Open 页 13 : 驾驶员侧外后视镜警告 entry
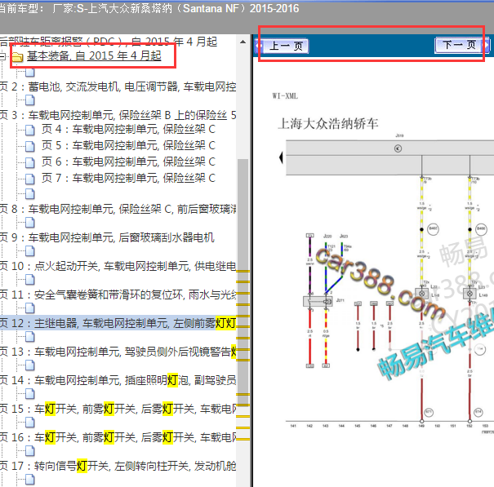The image size is (494, 487). click(x=118, y=352)
